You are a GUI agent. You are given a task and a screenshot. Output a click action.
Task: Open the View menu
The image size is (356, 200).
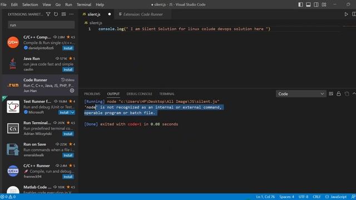click(x=47, y=4)
